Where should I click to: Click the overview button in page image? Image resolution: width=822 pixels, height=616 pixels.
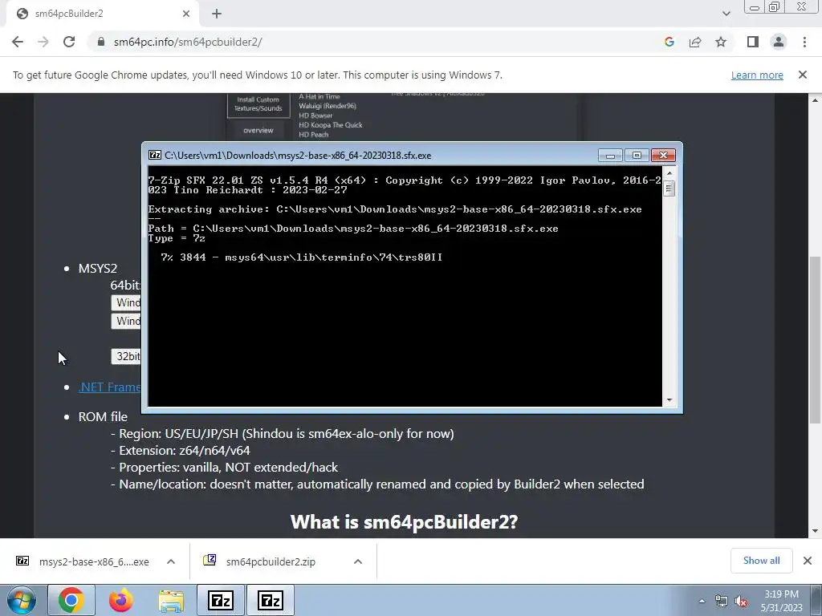point(258,130)
